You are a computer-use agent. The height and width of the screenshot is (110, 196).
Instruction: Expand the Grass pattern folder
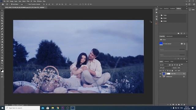point(160,18)
